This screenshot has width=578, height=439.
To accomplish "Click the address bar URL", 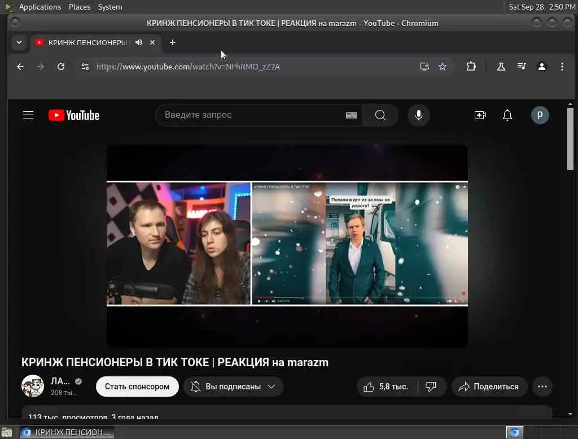I will (188, 67).
